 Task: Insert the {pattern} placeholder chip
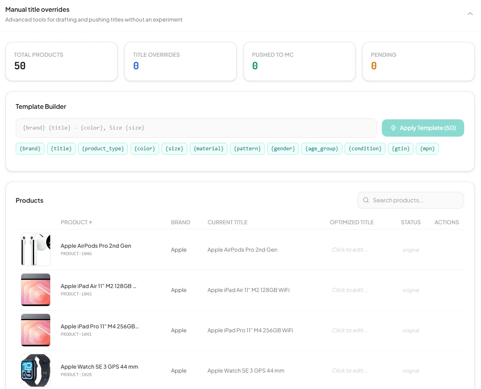[x=247, y=149]
